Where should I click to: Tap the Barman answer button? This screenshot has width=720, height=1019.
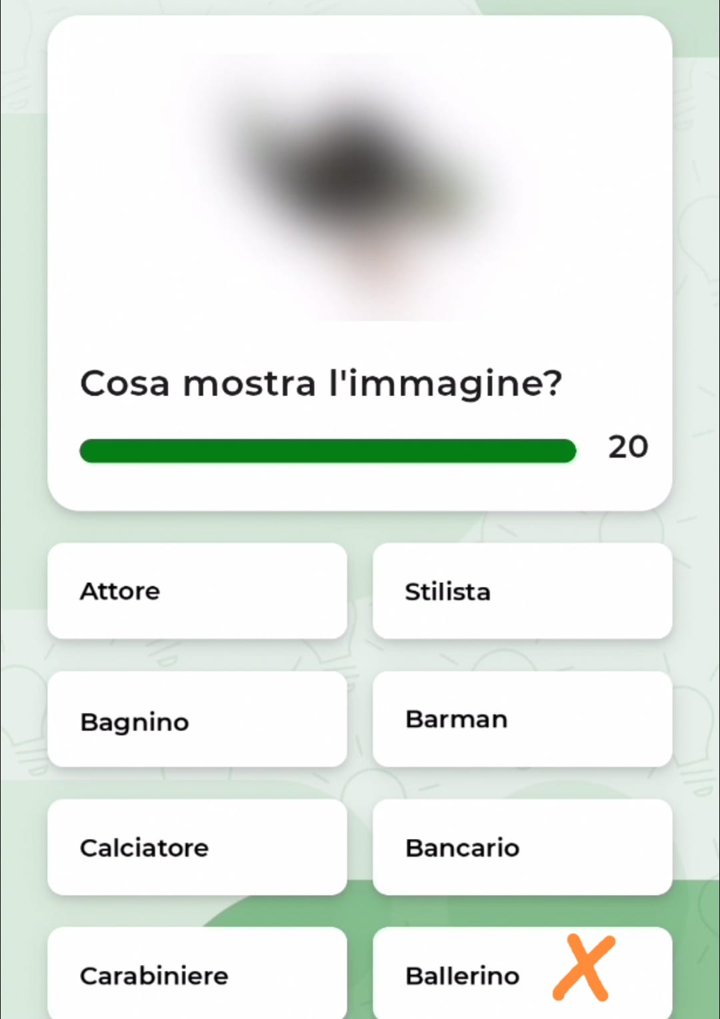[522, 720]
